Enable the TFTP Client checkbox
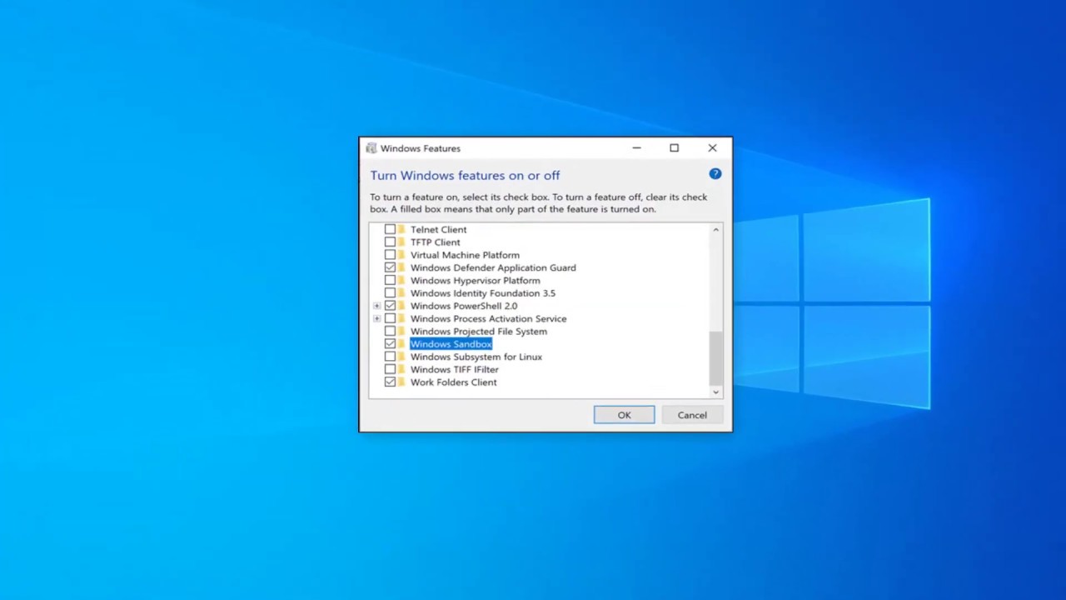The height and width of the screenshot is (600, 1066). [390, 242]
